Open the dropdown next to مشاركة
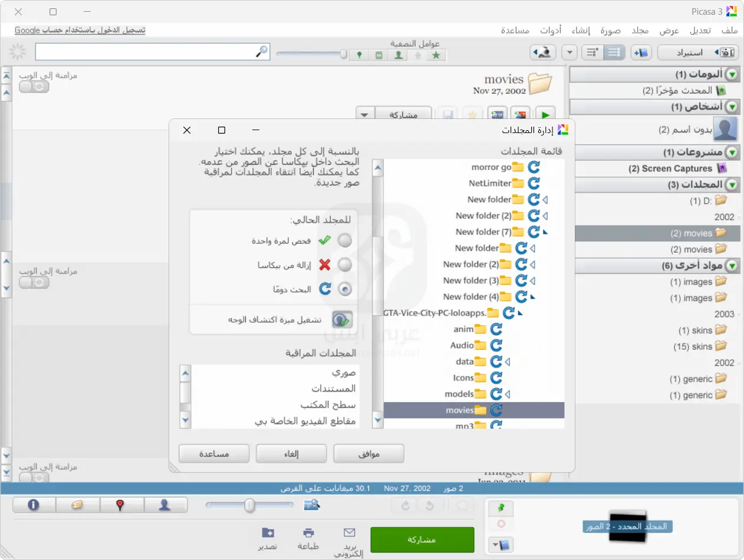The width and height of the screenshot is (744, 560). click(x=364, y=113)
